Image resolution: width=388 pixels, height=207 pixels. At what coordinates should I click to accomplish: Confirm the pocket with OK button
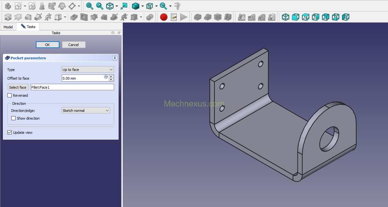(47, 45)
